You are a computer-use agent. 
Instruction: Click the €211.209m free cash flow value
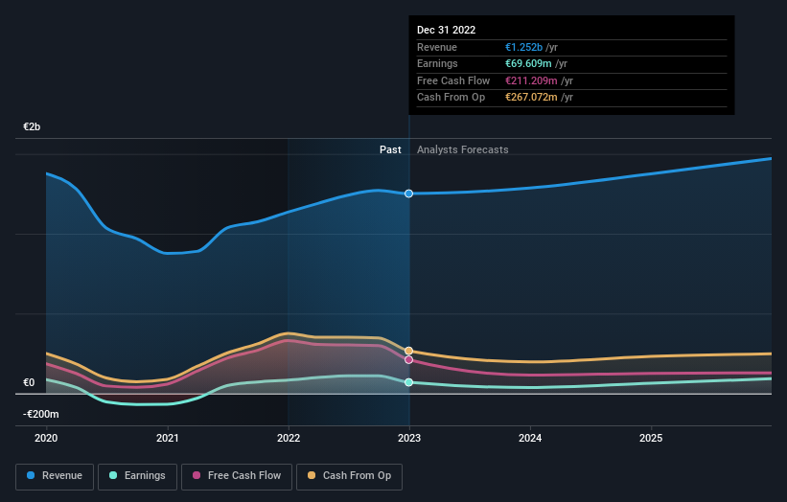[531, 80]
